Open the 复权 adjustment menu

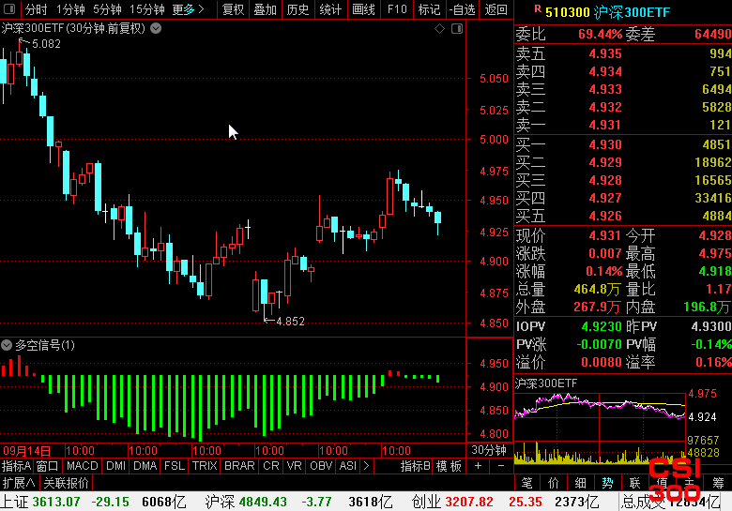233,9
